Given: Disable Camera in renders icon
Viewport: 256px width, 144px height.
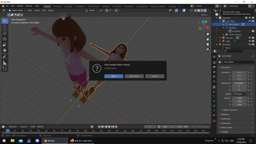Looking at the screenshot, I should (x=253, y=38).
